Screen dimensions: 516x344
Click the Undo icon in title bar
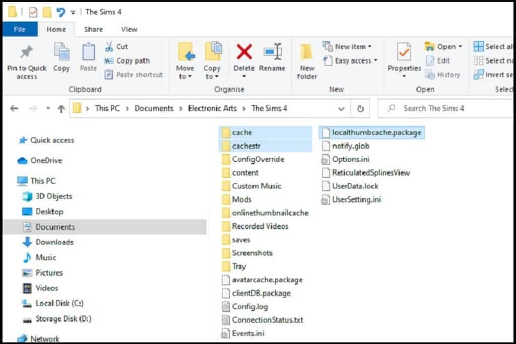(x=60, y=12)
